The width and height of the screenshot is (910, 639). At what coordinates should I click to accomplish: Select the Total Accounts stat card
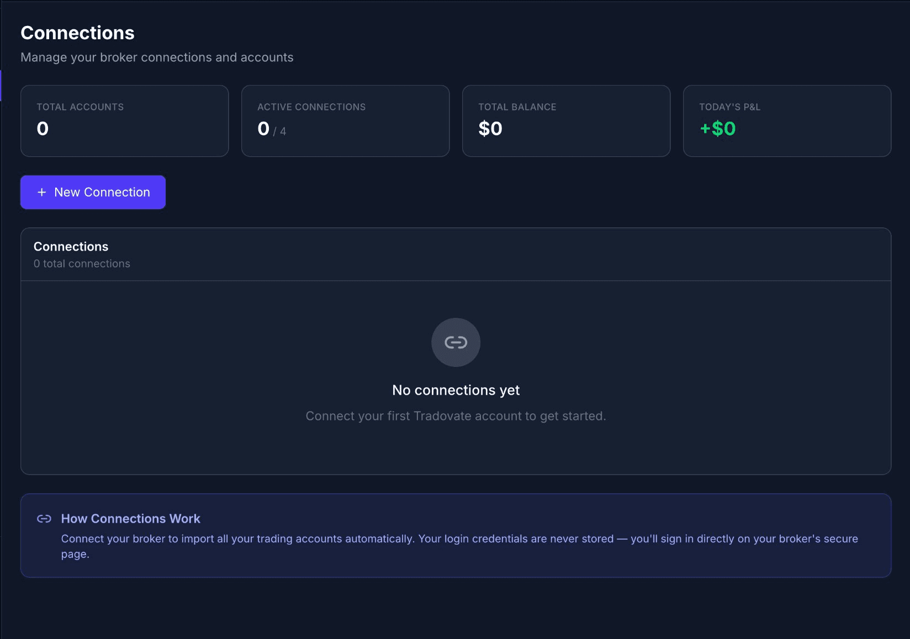point(124,120)
